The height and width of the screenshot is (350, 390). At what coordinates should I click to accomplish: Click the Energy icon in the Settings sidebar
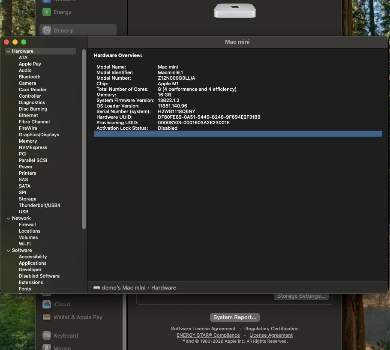47,12
